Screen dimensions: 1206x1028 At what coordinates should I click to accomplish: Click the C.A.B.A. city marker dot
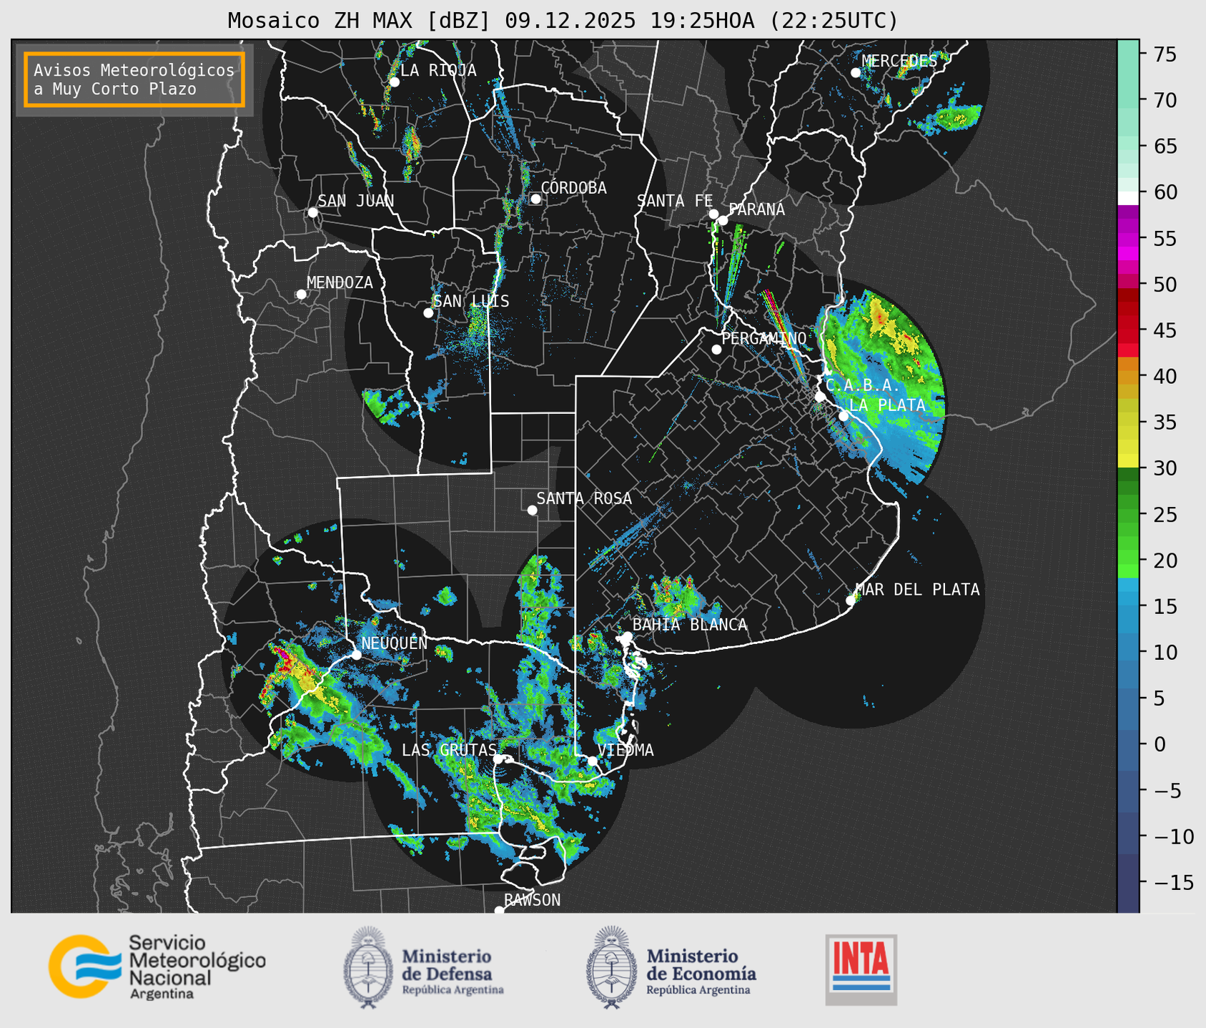point(820,396)
